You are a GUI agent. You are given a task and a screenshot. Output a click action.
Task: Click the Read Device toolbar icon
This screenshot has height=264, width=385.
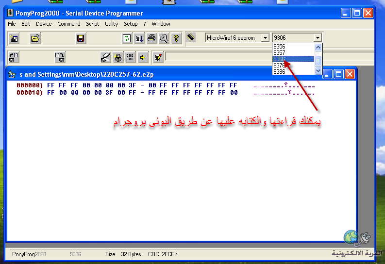[x=14, y=57]
